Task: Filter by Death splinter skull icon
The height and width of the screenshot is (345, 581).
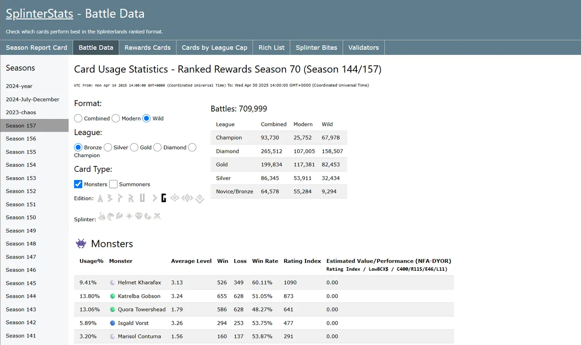Action: coord(139,216)
